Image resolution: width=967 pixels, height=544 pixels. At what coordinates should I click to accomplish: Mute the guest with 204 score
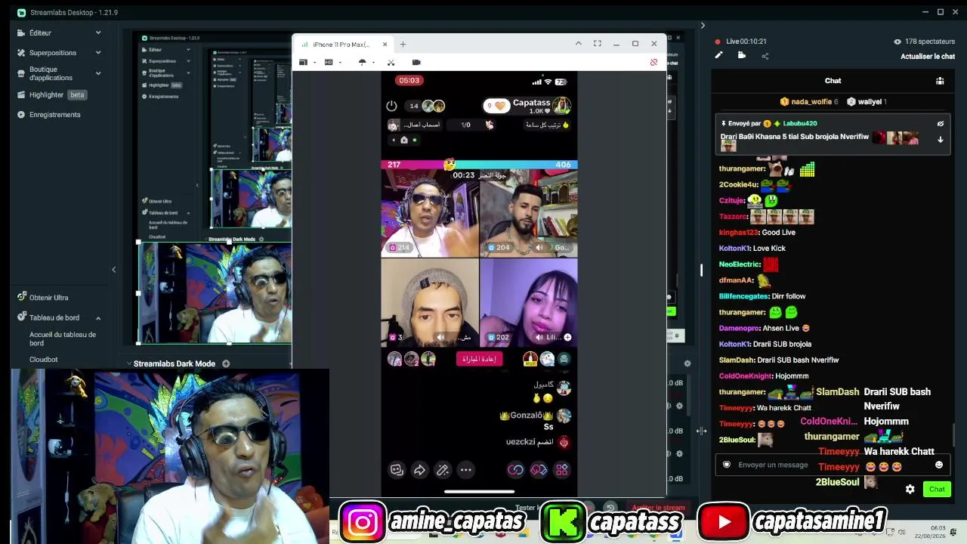pyautogui.click(x=539, y=248)
